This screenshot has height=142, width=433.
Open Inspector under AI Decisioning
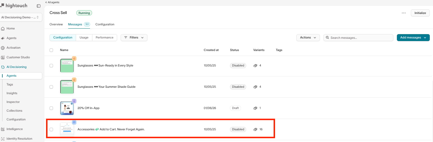click(13, 102)
